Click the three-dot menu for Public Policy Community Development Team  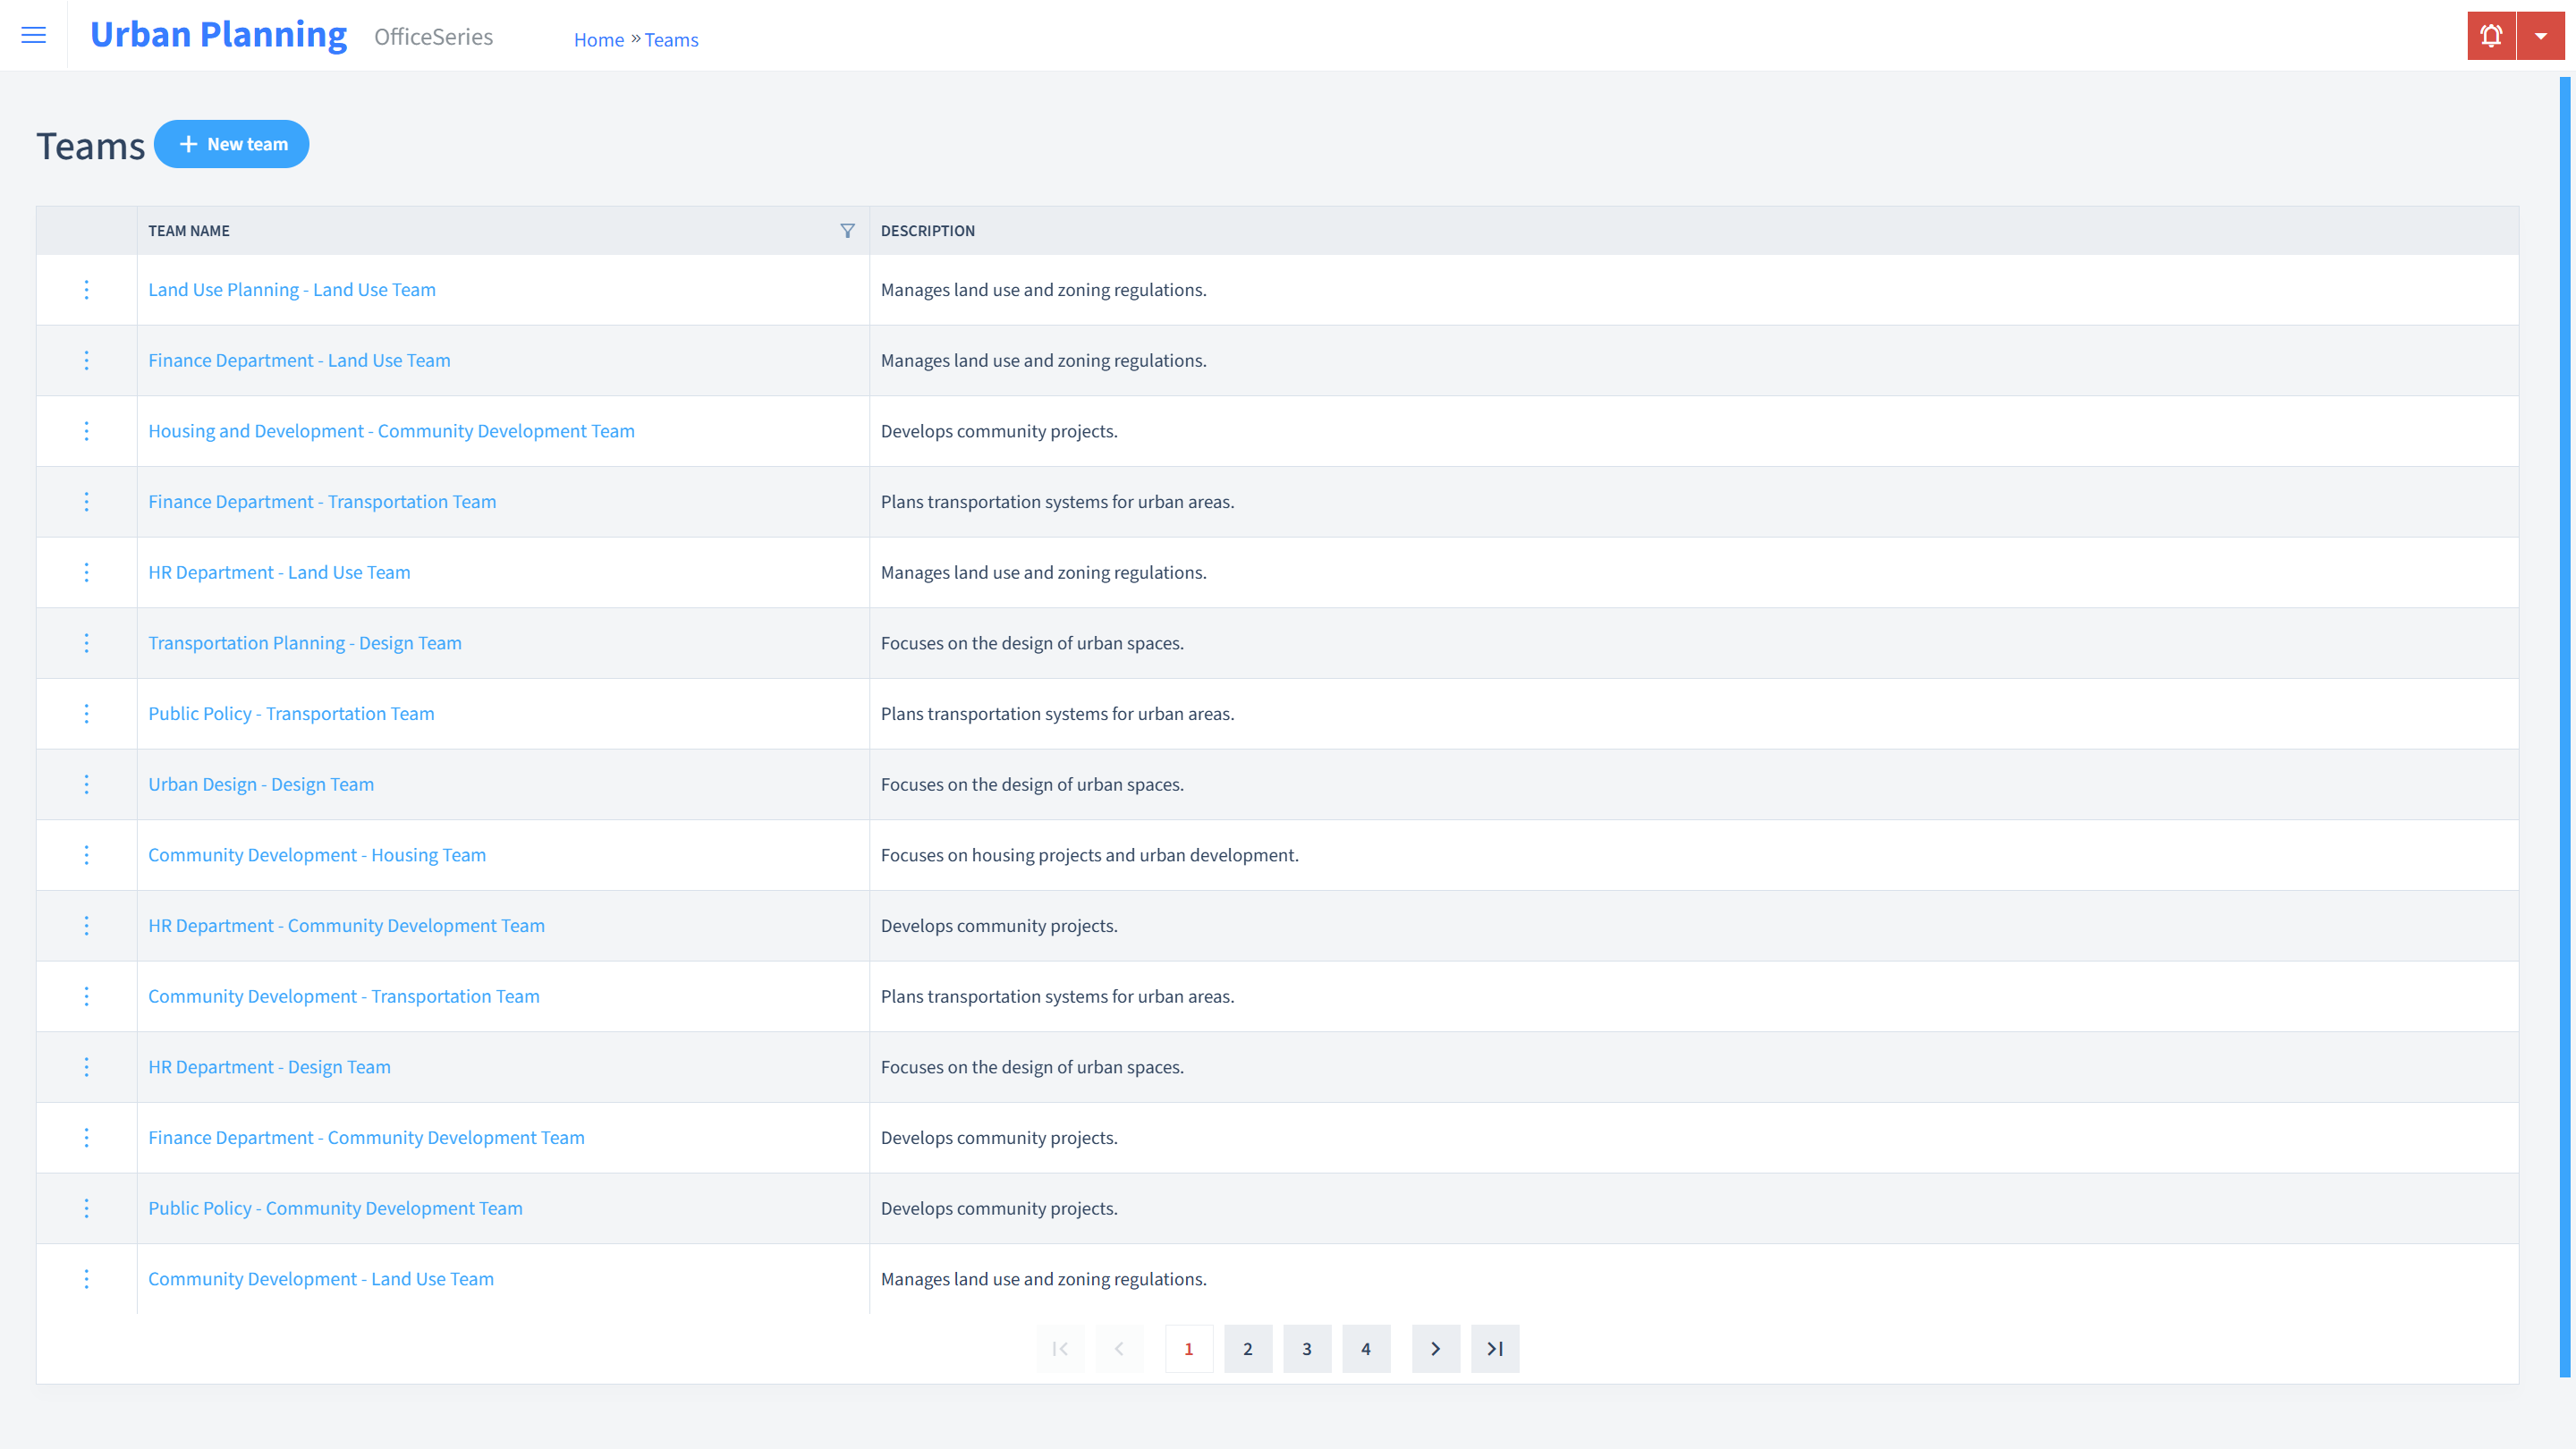87,1208
